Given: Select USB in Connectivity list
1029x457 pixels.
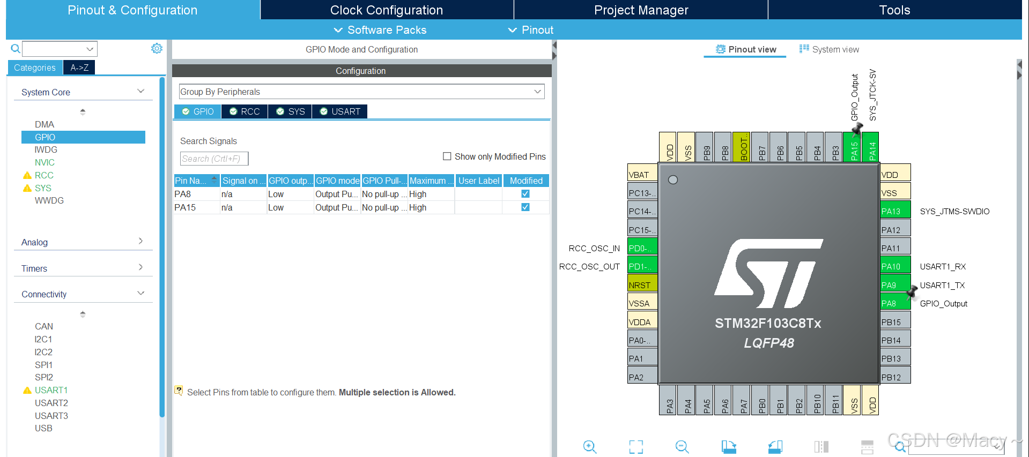Looking at the screenshot, I should 43,428.
